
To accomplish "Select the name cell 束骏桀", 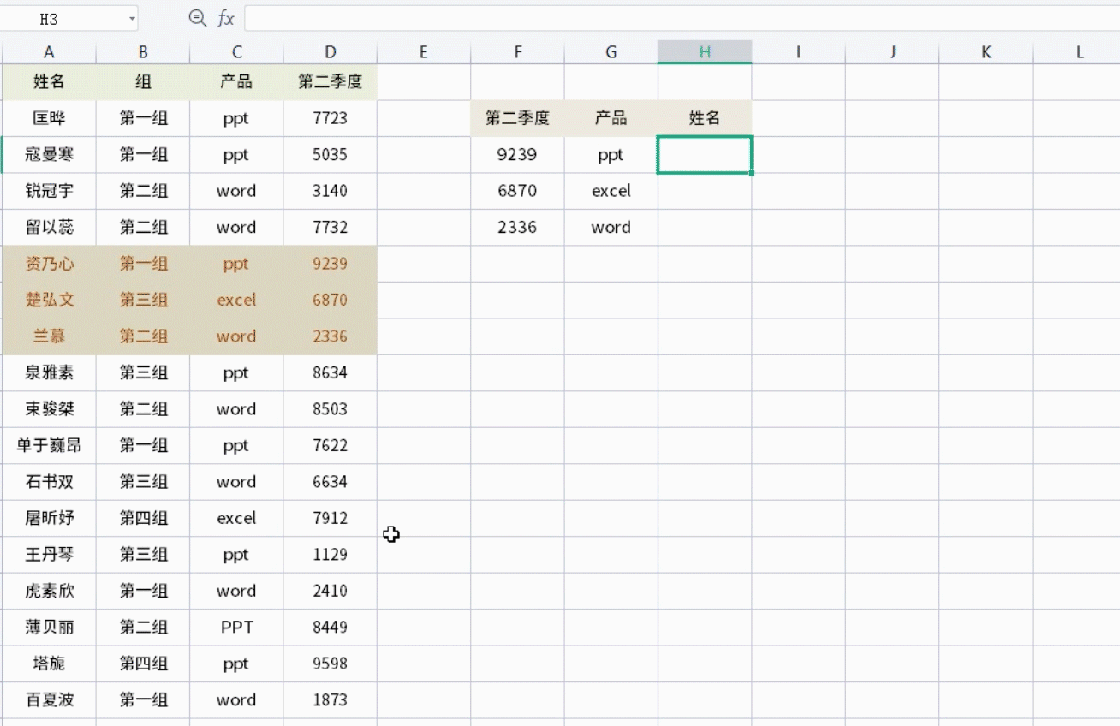I will coord(49,409).
